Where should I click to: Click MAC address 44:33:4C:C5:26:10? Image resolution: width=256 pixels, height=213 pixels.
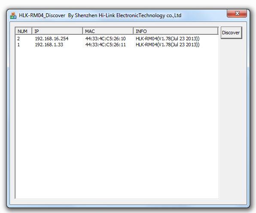tap(106, 39)
